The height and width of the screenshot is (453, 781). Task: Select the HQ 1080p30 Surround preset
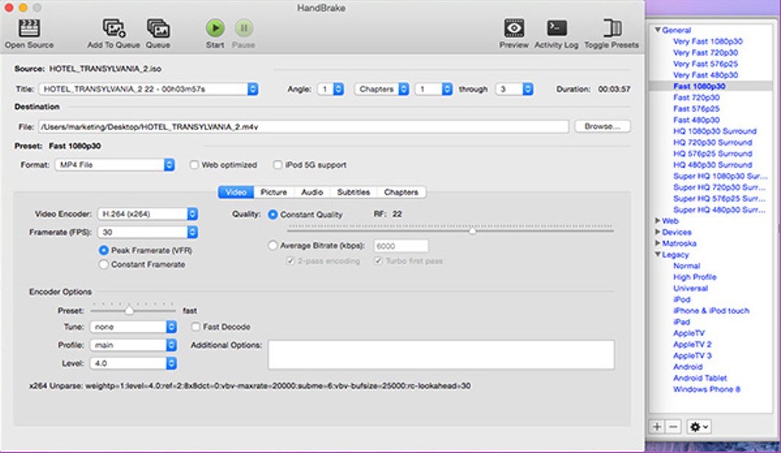(715, 131)
